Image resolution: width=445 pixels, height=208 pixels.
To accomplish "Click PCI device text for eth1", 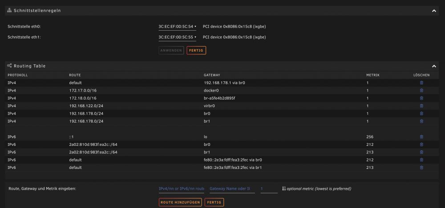I will [234, 37].
